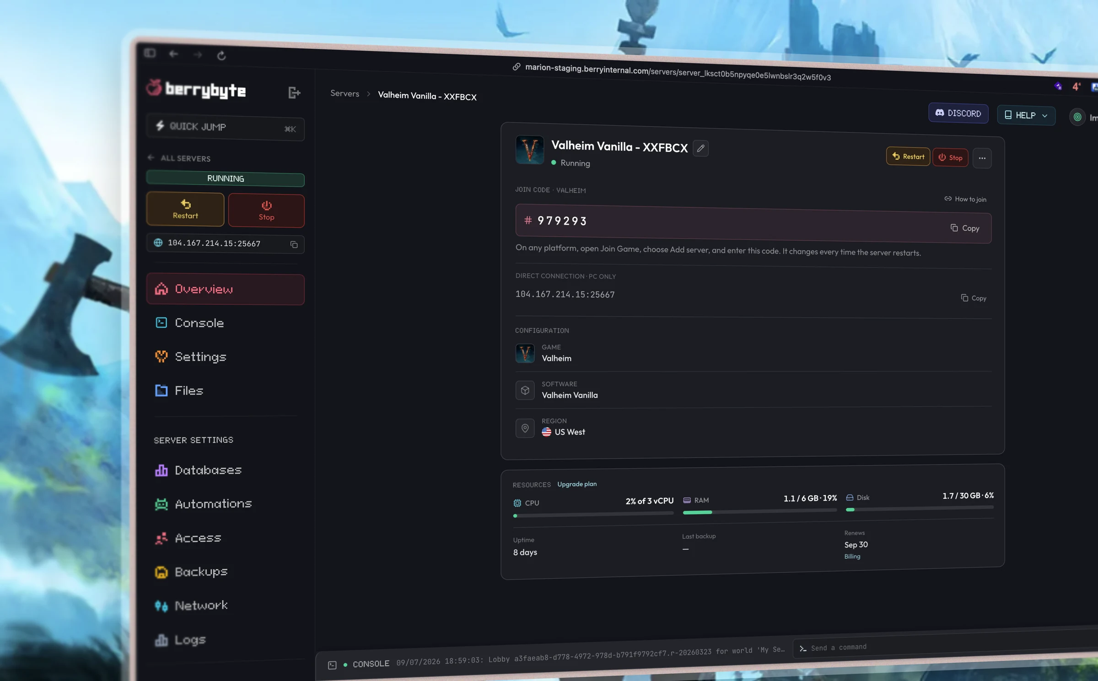Open the Quick Jump search box
The height and width of the screenshot is (681, 1098).
coord(225,127)
